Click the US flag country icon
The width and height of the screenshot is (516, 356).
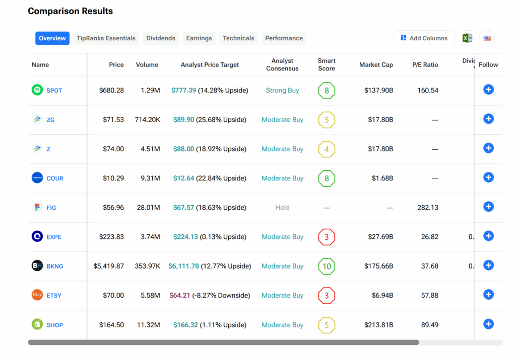coord(487,38)
